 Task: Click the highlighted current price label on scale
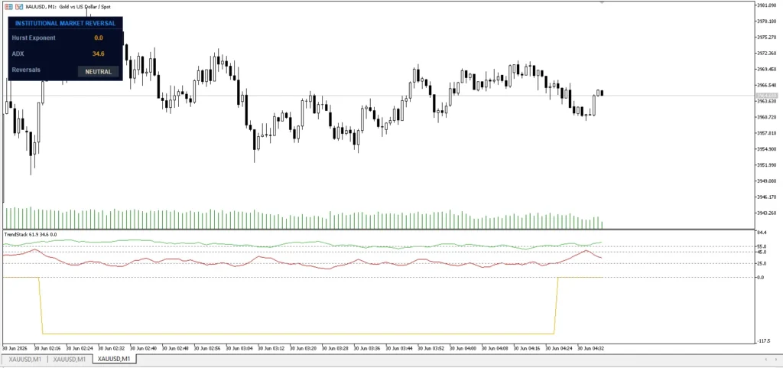pyautogui.click(x=766, y=96)
